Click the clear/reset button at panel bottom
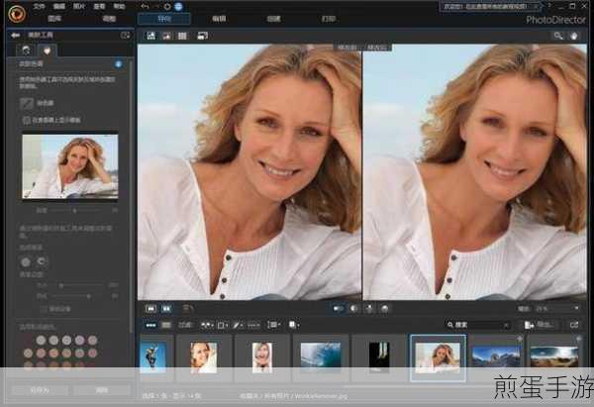Image resolution: width=594 pixels, height=407 pixels. (102, 390)
